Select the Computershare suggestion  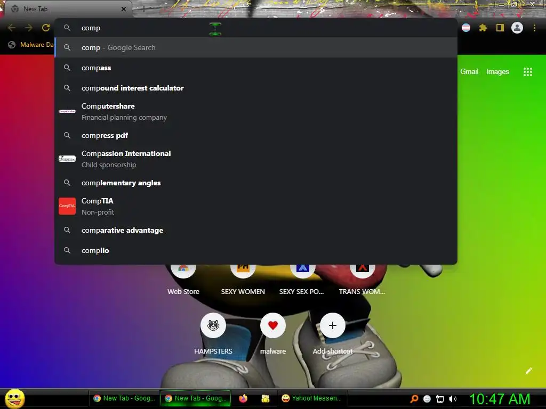[256, 112]
